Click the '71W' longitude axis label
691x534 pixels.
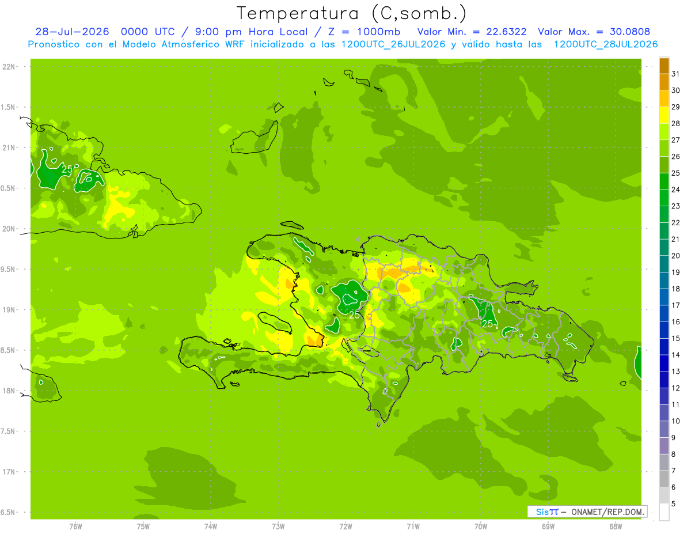413,526
